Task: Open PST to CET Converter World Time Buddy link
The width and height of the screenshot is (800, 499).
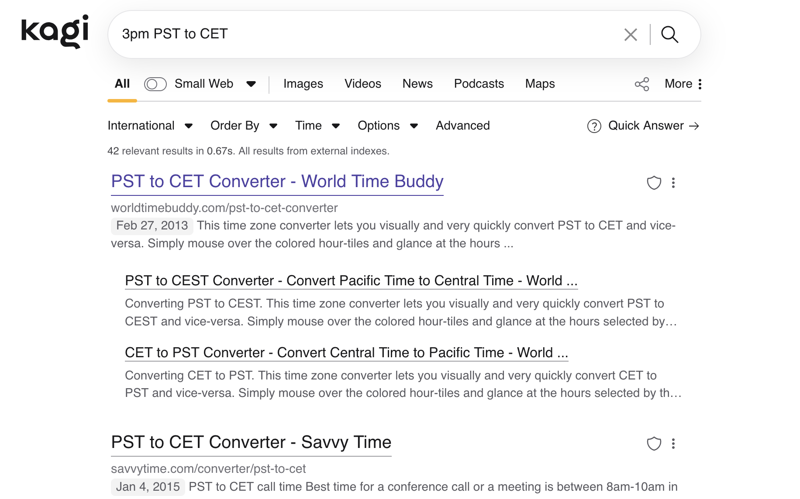Action: tap(277, 181)
